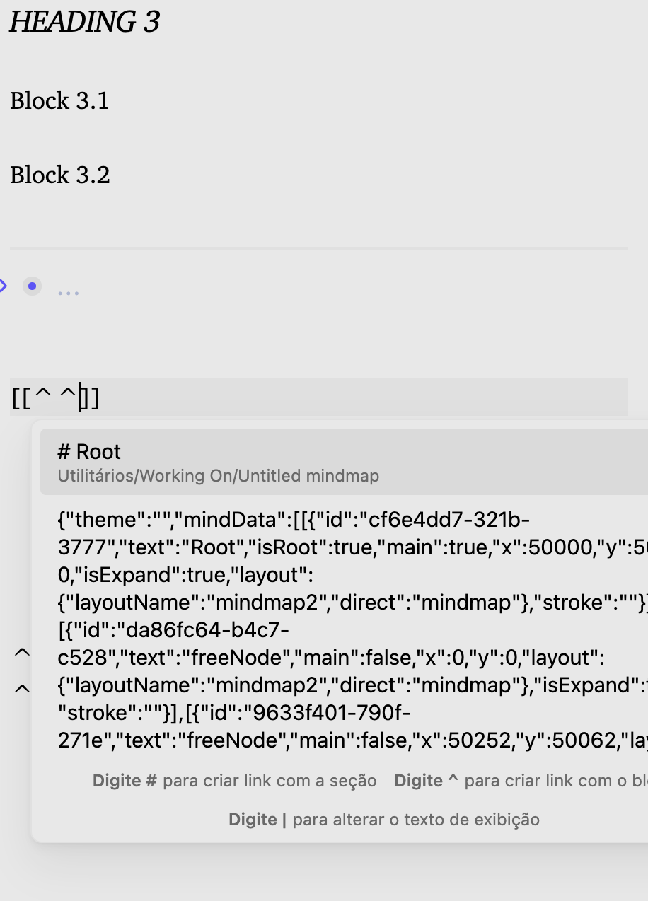
Task: Click the Block 3.1 paragraph
Action: click(59, 101)
